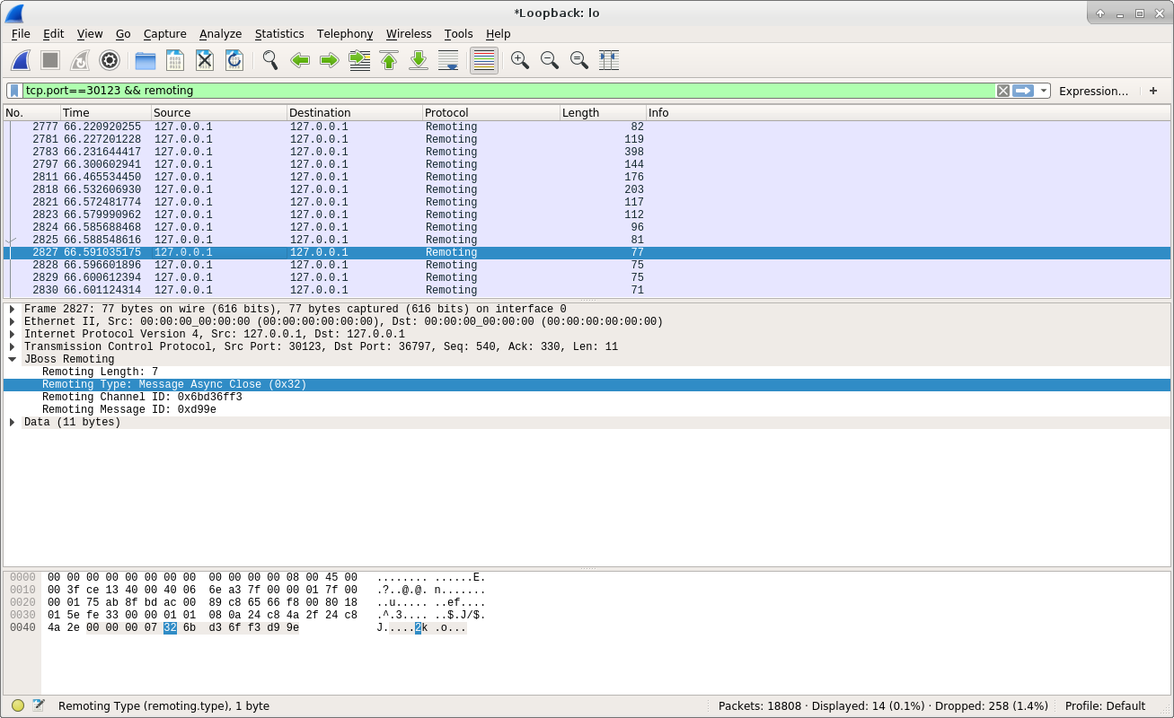Viewport: 1174px width, 718px height.
Task: Open the View menu
Action: tap(90, 33)
